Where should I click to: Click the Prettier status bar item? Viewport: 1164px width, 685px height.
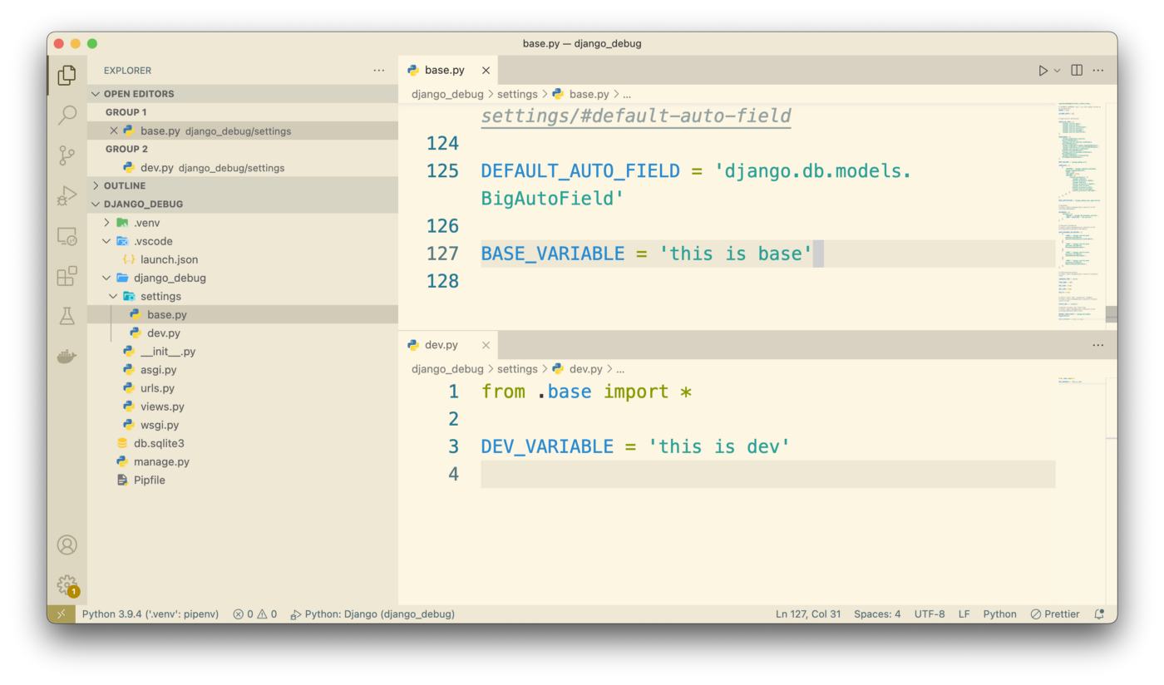(1054, 614)
